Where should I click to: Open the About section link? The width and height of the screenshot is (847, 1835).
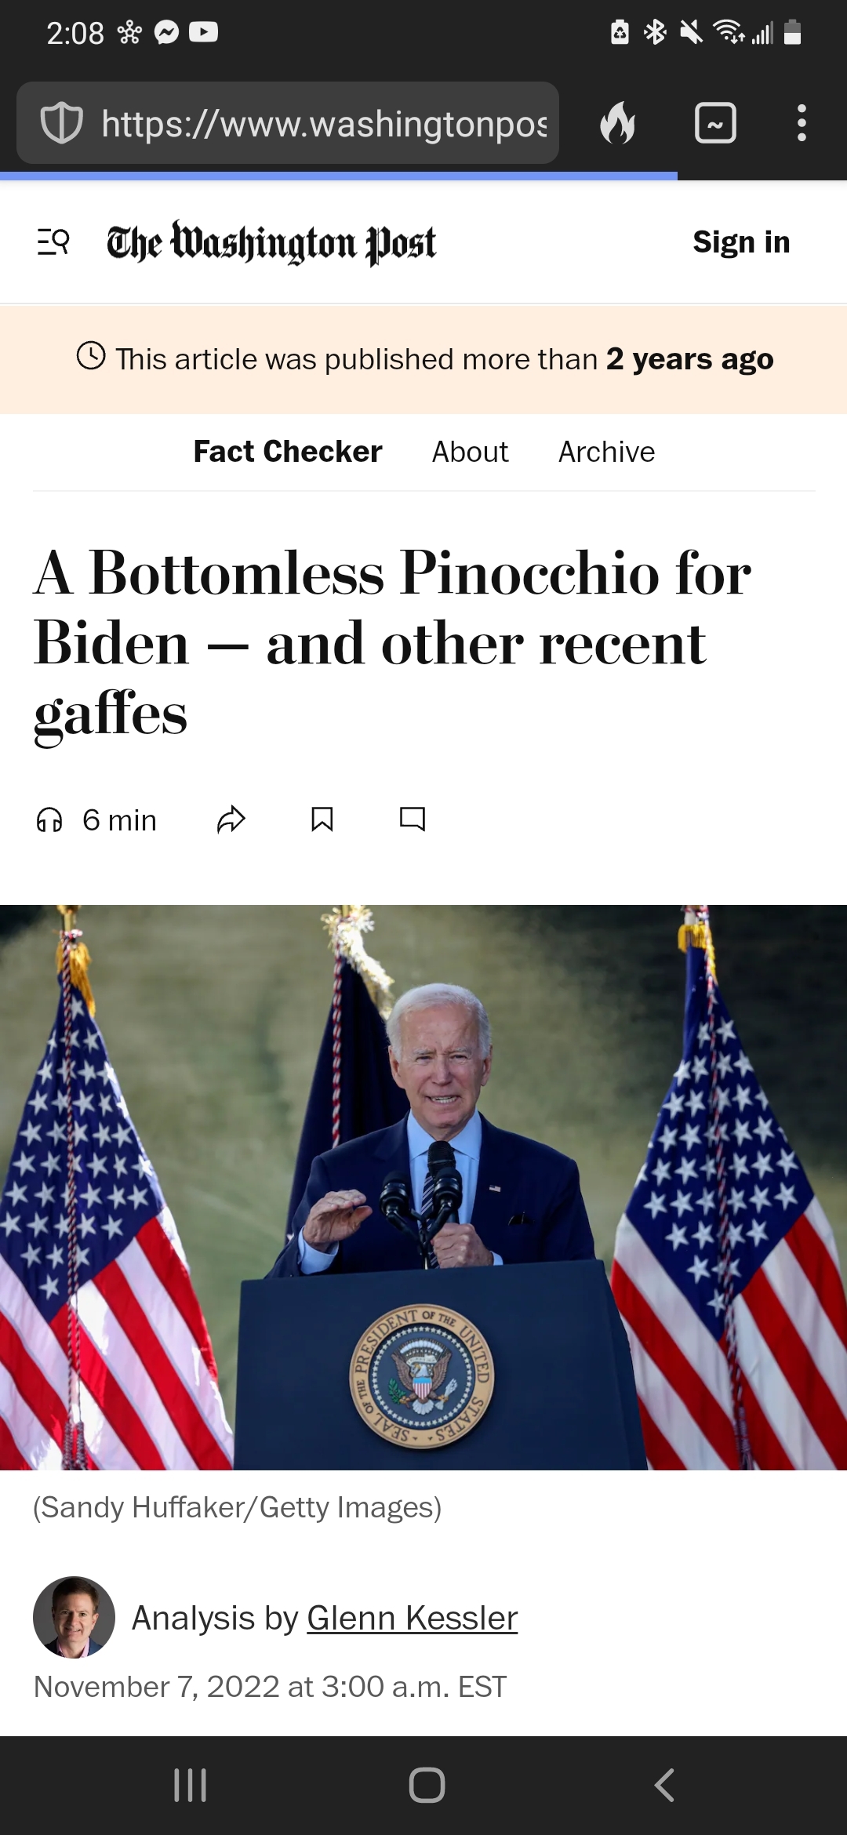tap(470, 452)
